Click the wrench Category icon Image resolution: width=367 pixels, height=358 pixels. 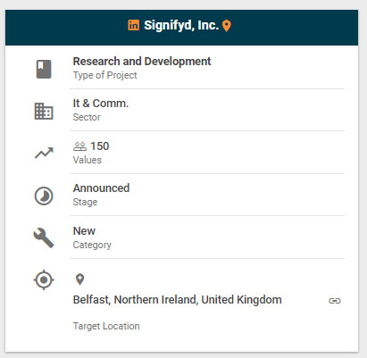44,238
